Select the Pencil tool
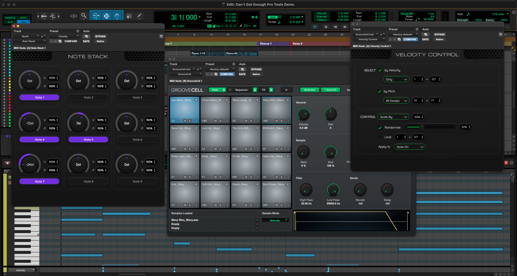The image size is (517, 276). (x=139, y=16)
